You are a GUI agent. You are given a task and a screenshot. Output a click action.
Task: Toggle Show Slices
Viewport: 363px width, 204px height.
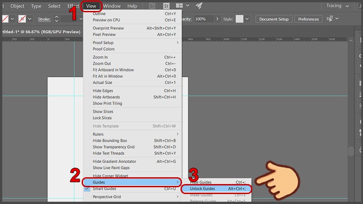pyautogui.click(x=132, y=112)
